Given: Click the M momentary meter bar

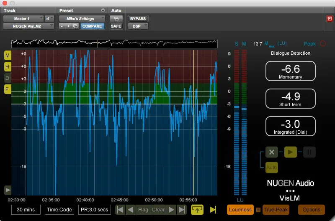Looking at the screenshot, I should click(244, 122).
